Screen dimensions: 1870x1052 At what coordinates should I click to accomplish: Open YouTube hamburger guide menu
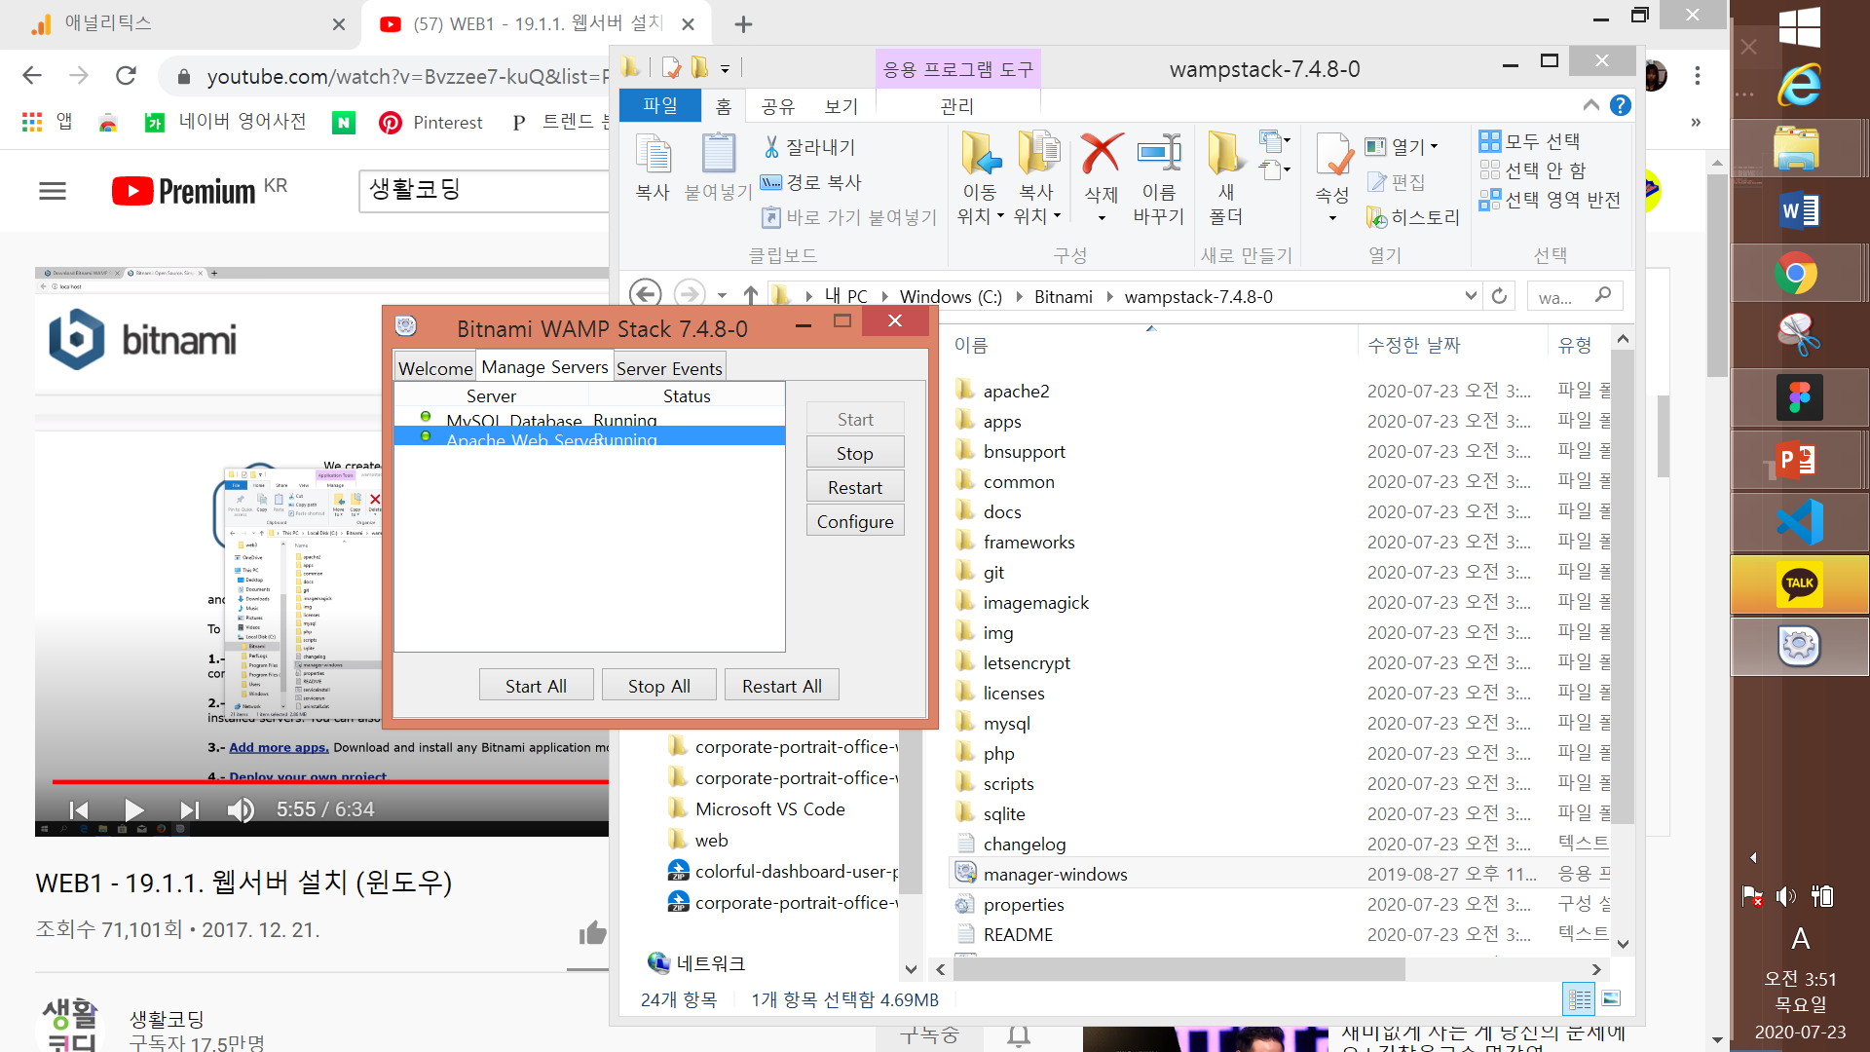point(53,191)
